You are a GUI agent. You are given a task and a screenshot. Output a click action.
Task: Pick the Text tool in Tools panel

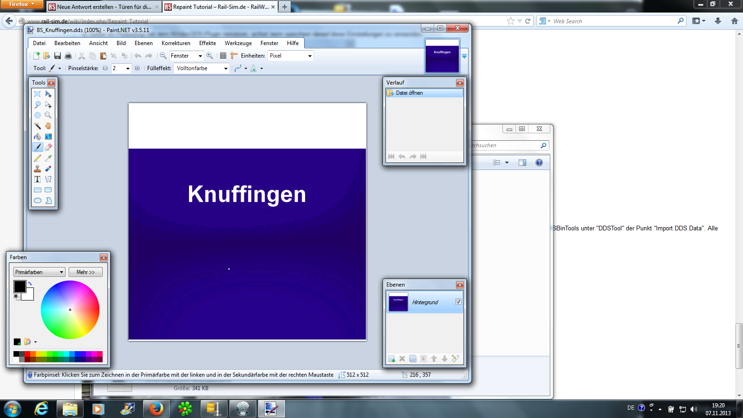click(38, 179)
